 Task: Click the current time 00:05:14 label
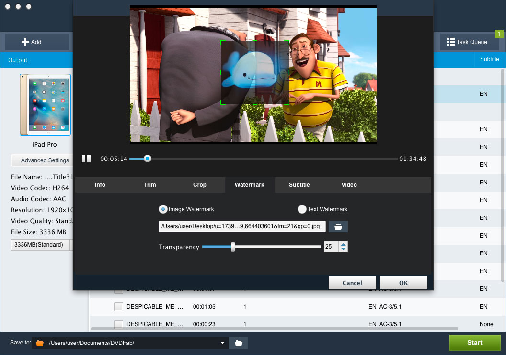(x=114, y=159)
